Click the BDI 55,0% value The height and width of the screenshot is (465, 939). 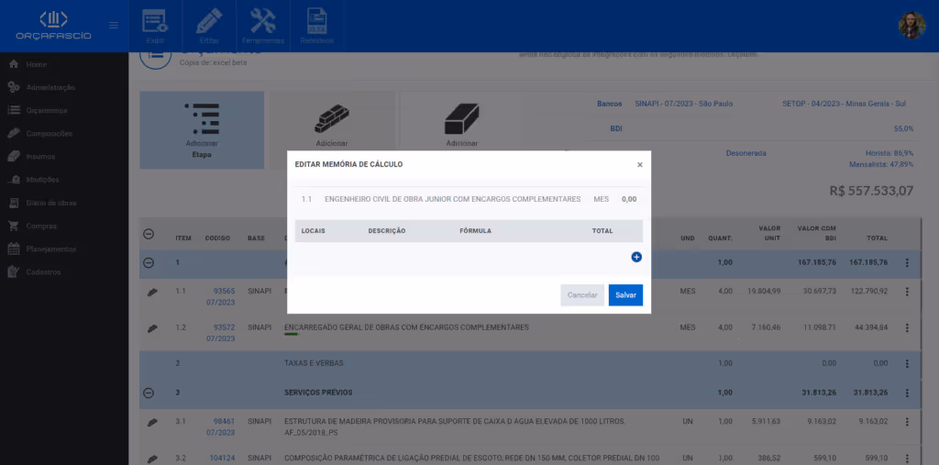(x=903, y=128)
